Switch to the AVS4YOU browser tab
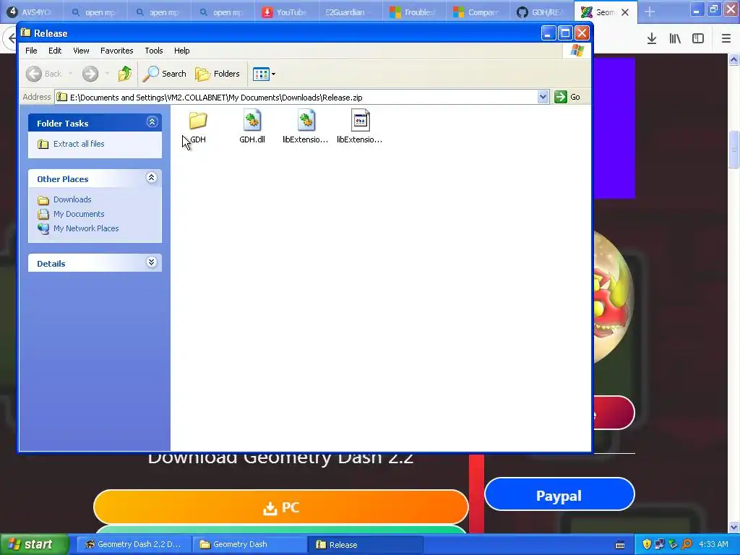The width and height of the screenshot is (740, 555). pos(32,12)
